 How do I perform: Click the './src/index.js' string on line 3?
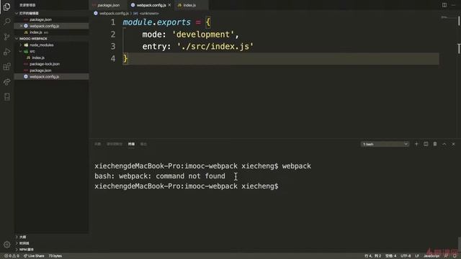(215, 46)
